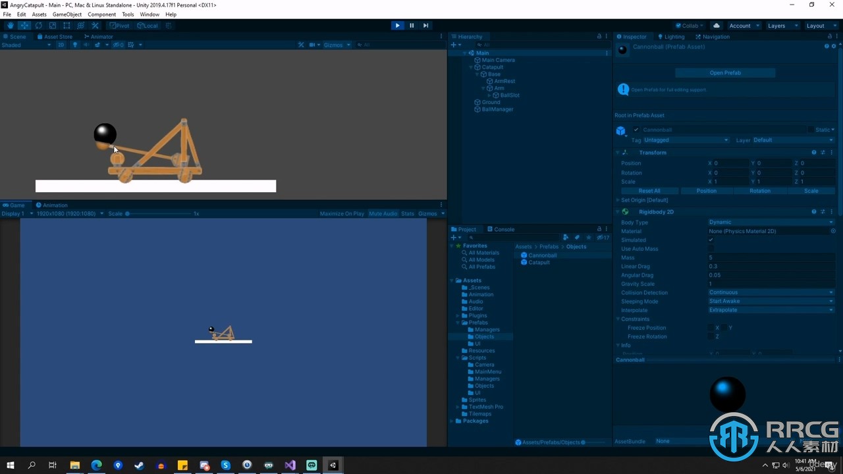Click the Transform Scale reset button

pos(811,191)
